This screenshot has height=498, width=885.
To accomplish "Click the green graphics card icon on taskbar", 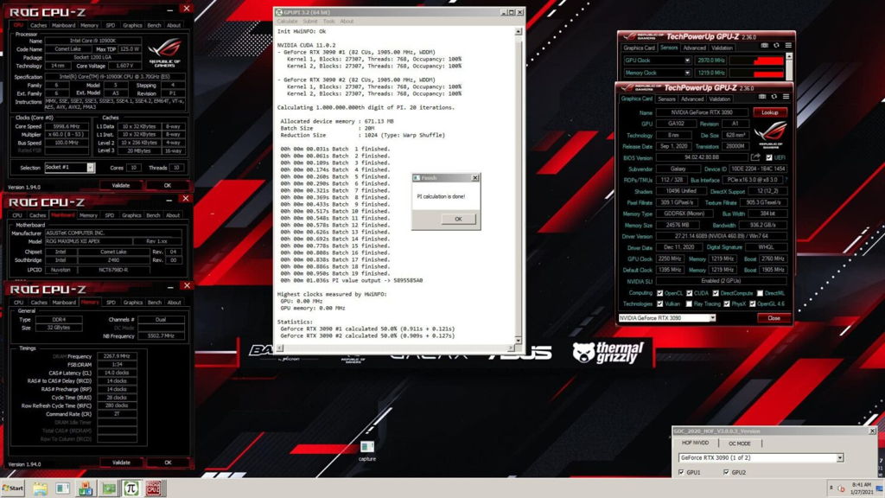I will pos(108,488).
